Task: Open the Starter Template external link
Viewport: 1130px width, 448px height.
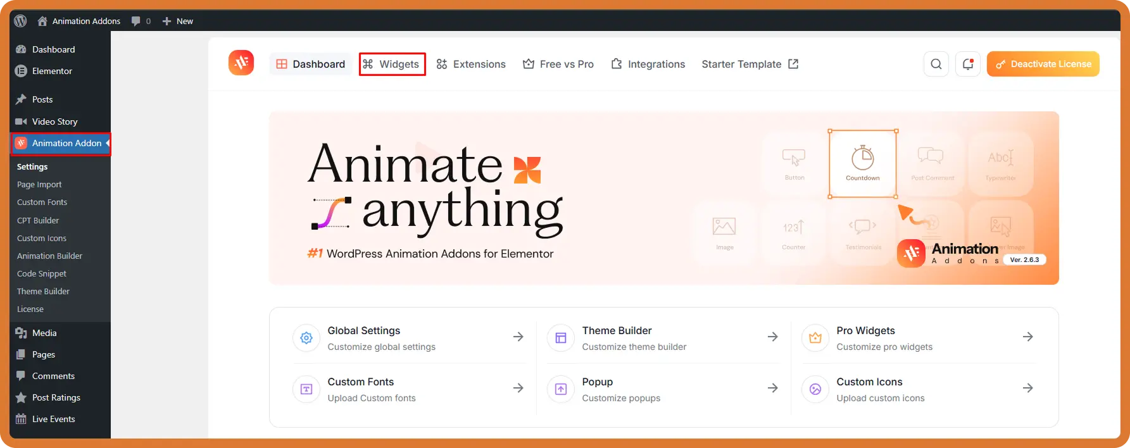Action: point(750,64)
